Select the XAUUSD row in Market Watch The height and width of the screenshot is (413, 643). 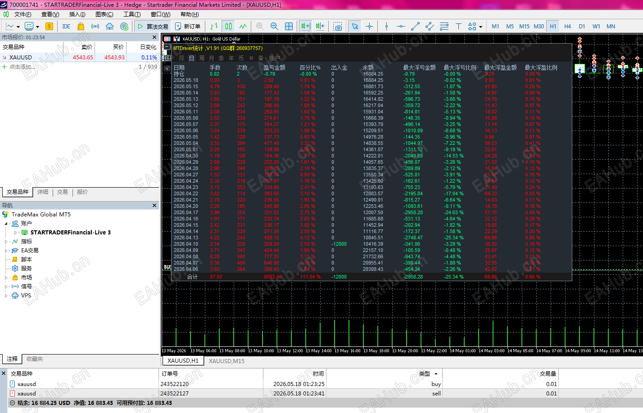[x=80, y=58]
